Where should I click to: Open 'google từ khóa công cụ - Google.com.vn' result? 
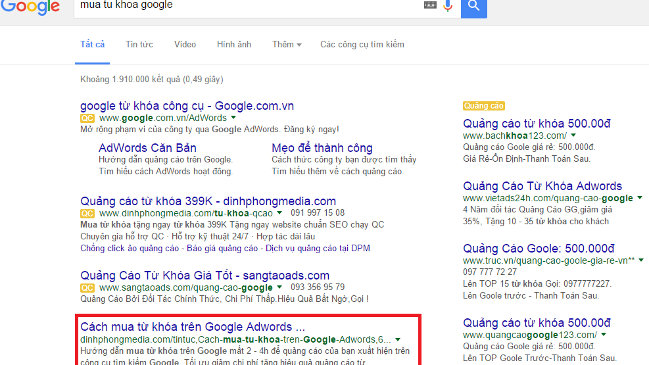coord(187,105)
